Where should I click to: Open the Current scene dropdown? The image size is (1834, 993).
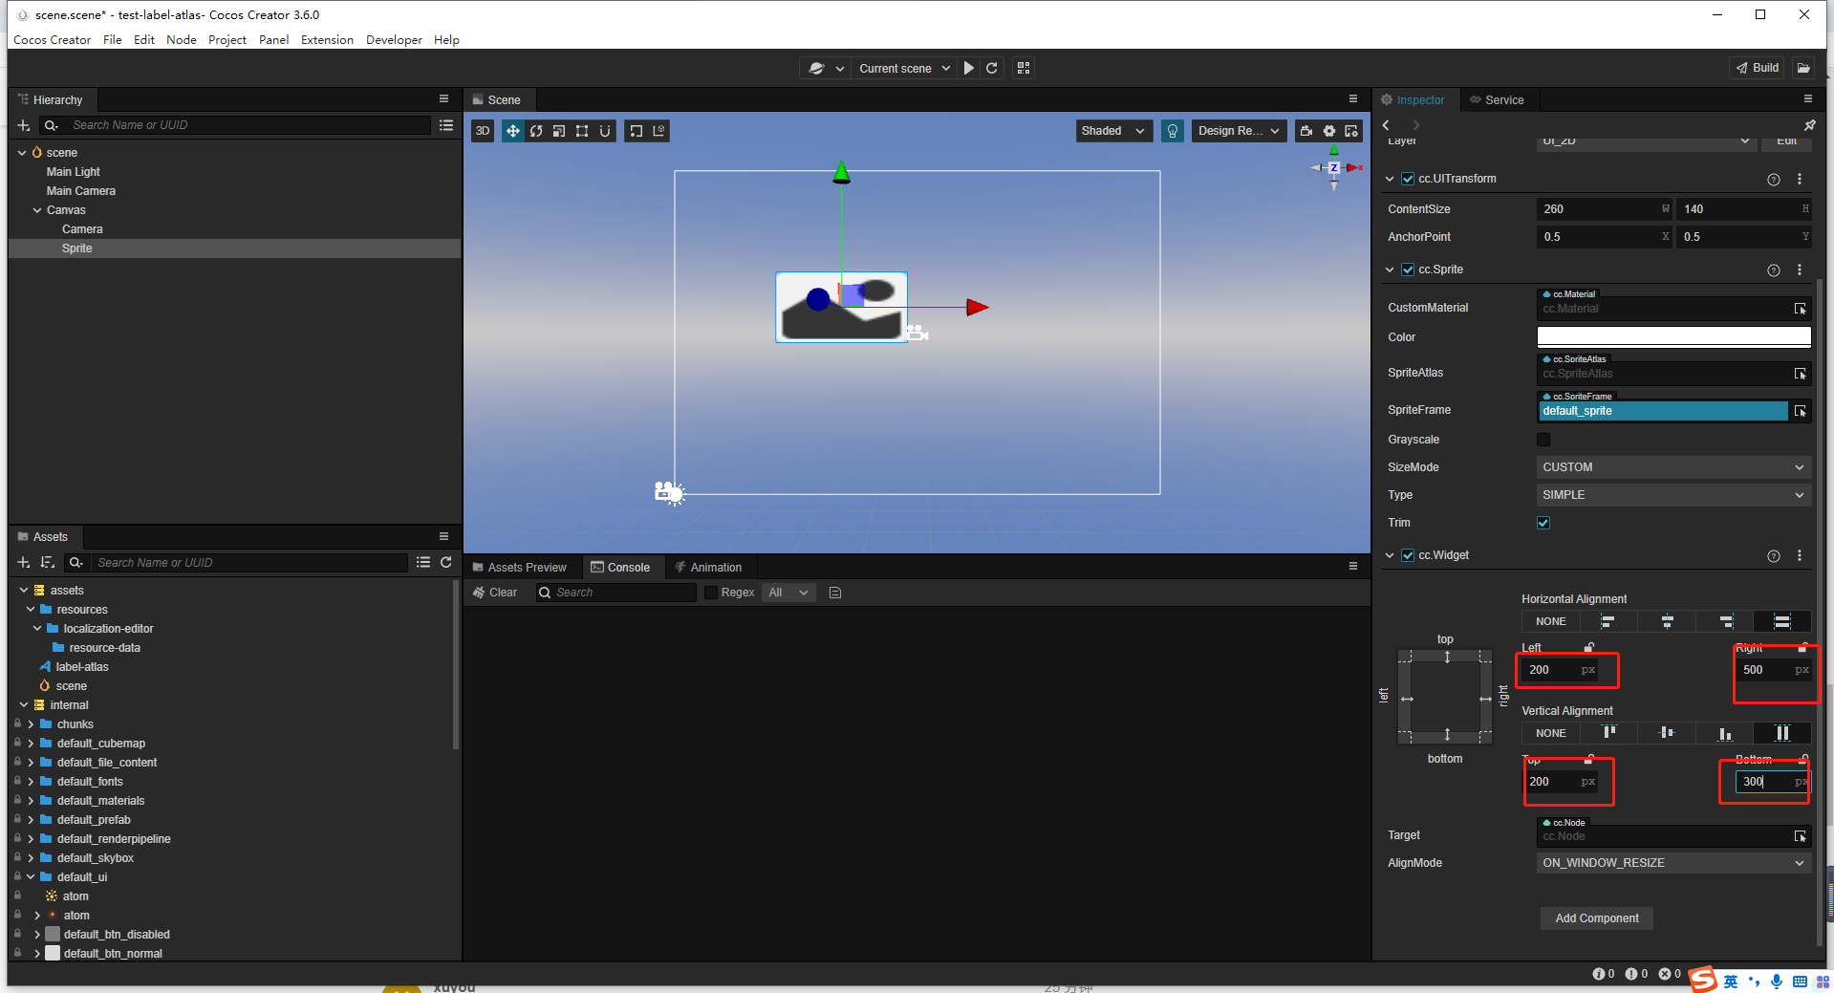pos(904,68)
